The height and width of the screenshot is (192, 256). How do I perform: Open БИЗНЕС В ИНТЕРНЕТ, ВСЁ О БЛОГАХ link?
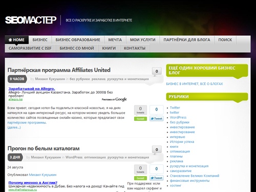[x=195, y=84]
